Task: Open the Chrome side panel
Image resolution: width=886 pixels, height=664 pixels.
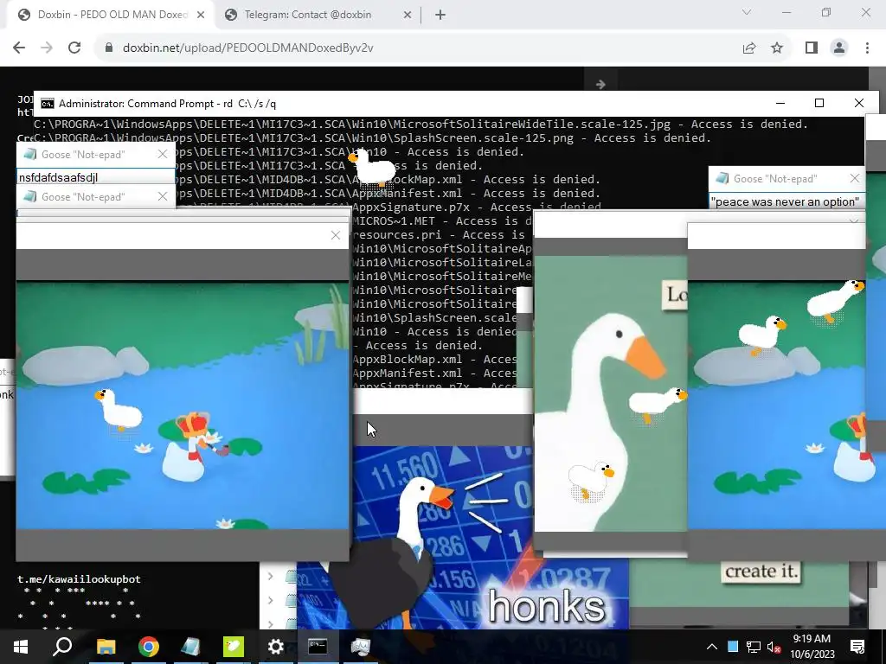Action: click(x=812, y=48)
